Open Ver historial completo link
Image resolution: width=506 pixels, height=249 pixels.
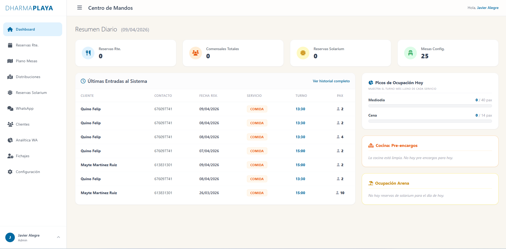pyautogui.click(x=331, y=81)
